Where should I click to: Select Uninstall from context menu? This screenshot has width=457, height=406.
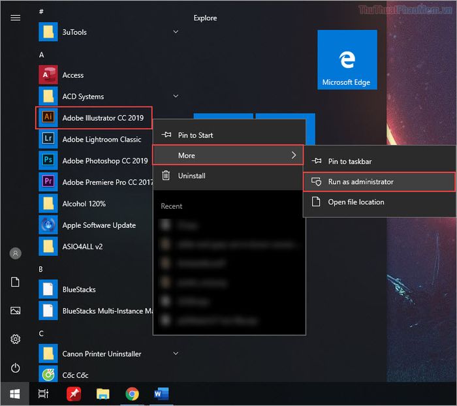pos(229,176)
